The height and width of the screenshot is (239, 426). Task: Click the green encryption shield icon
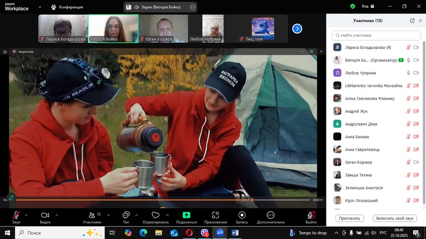(353, 6)
